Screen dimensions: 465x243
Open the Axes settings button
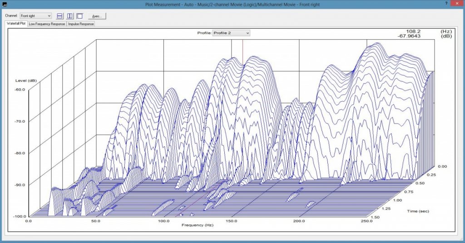pyautogui.click(x=97, y=16)
